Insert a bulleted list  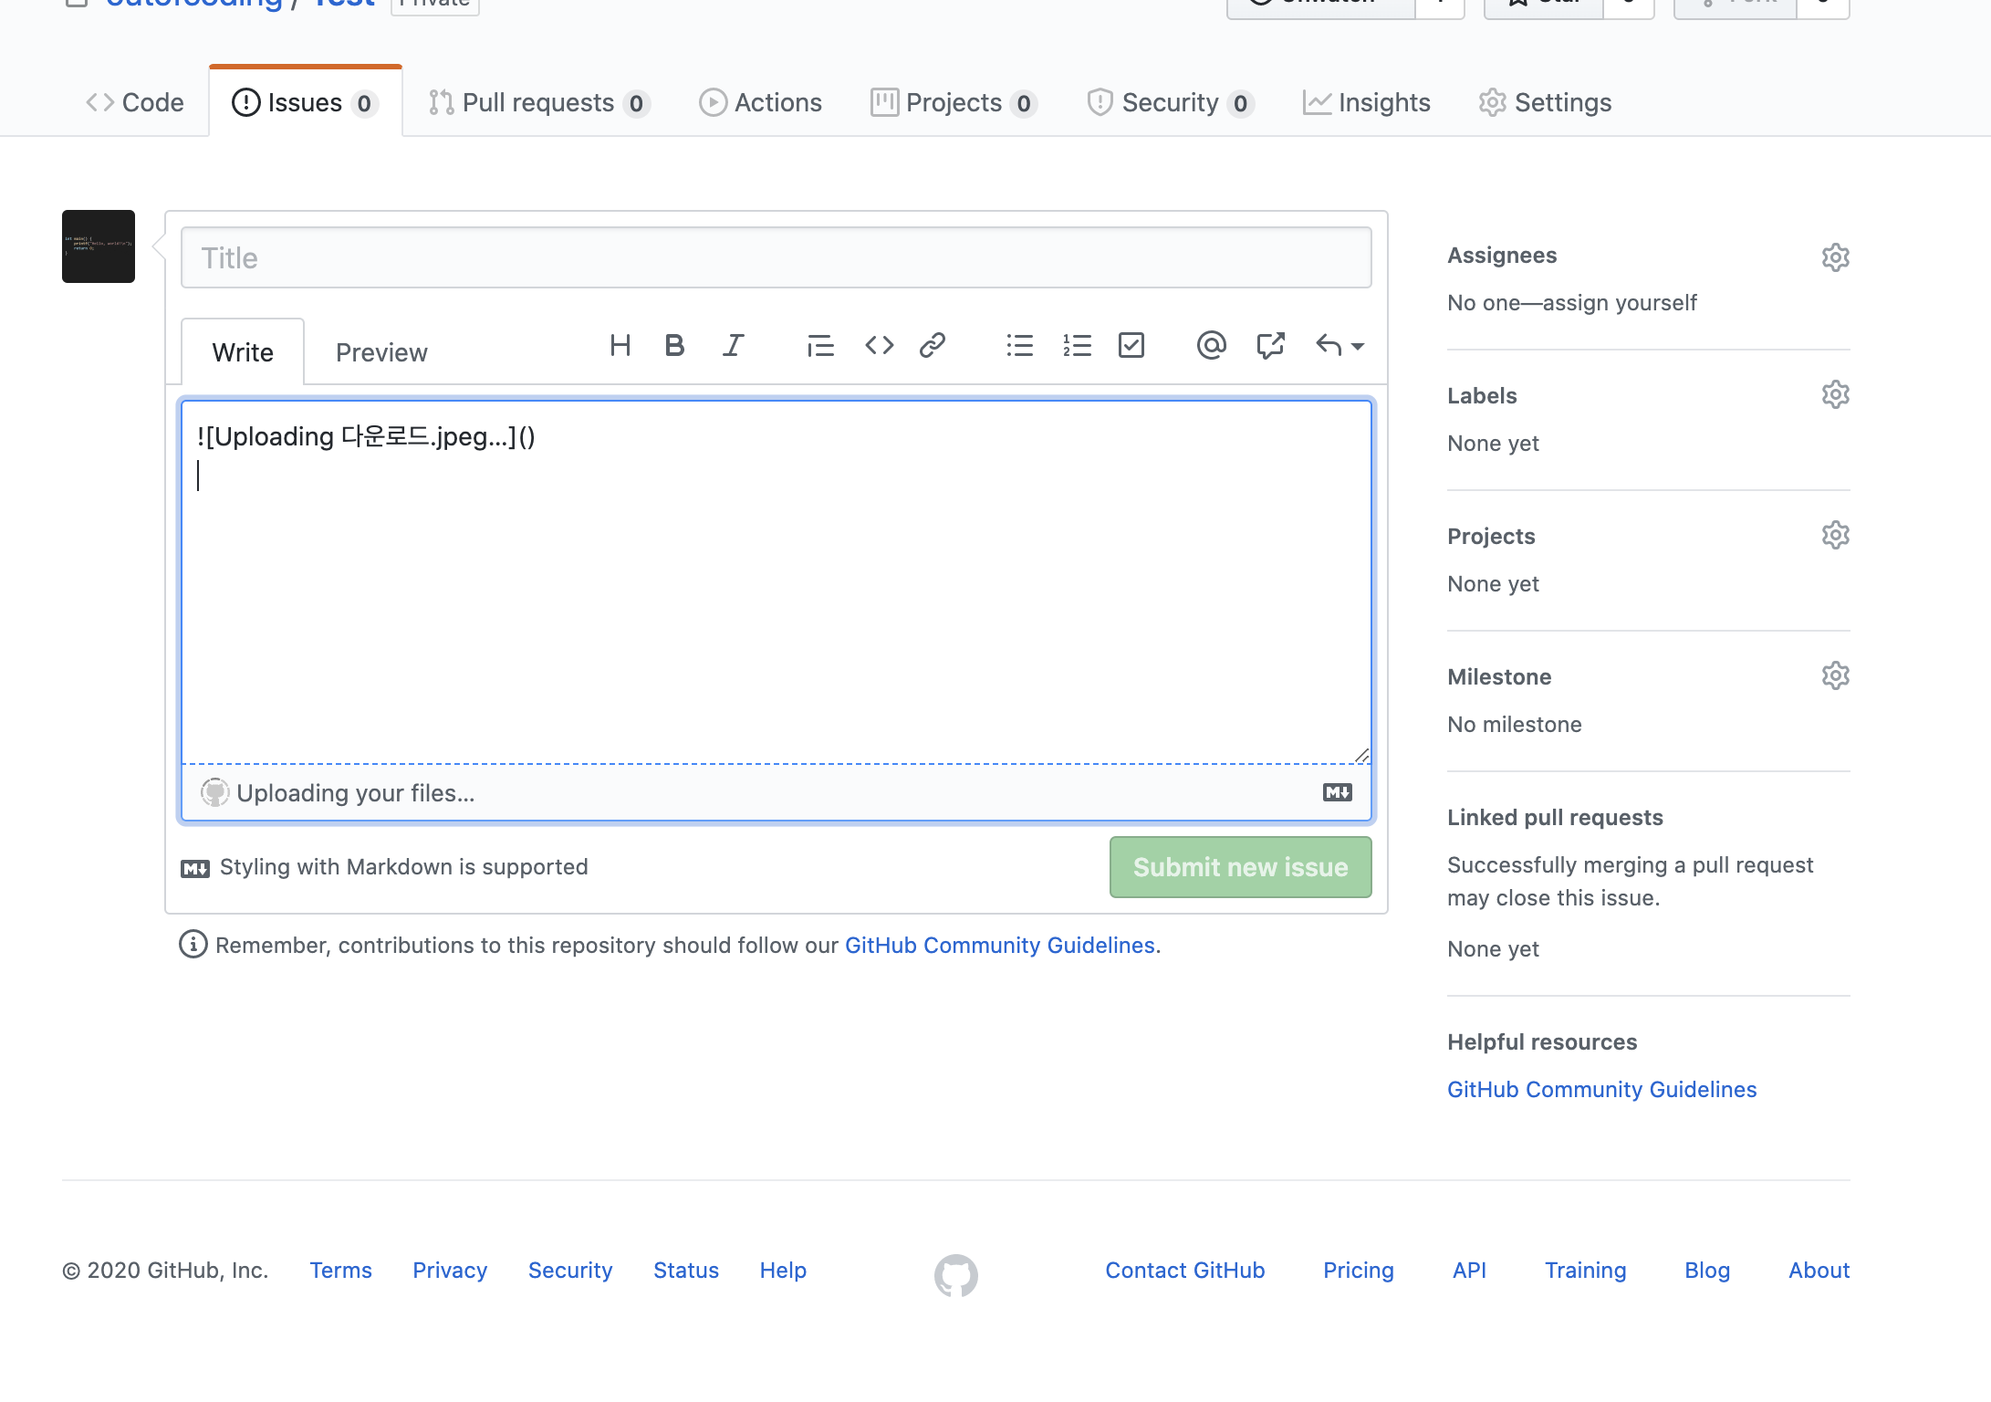point(1019,346)
